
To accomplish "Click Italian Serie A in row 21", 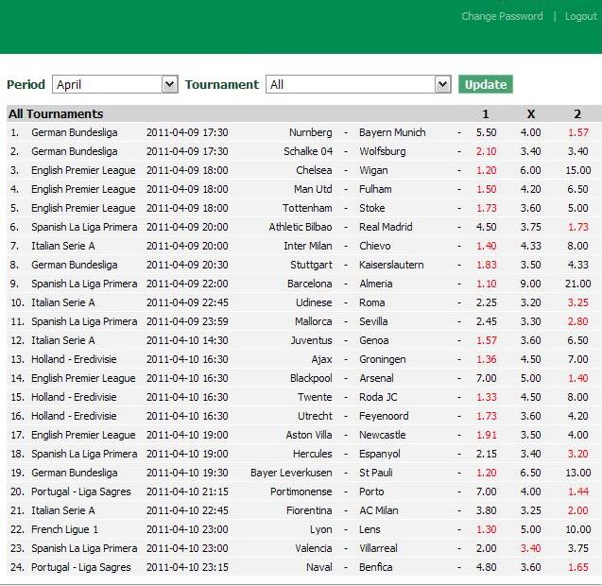I will (x=63, y=510).
